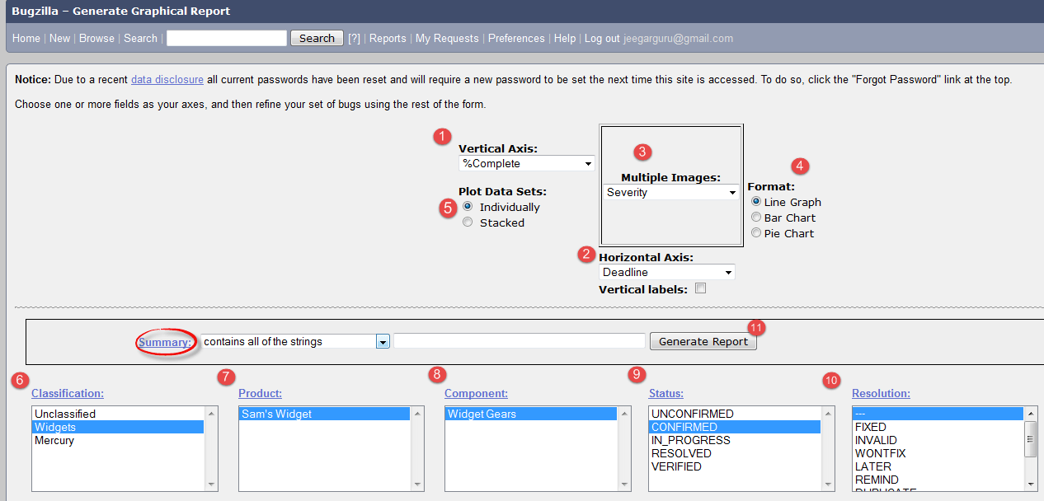Click red marker 6 beside Classification
1044x501 pixels.
tap(21, 380)
